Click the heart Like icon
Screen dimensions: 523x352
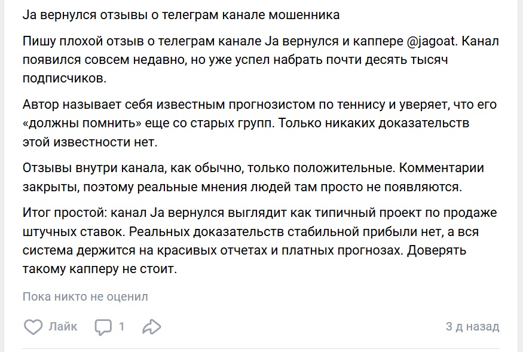click(33, 327)
